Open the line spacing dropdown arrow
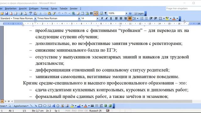The height and width of the screenshot is (113, 201). pyautogui.click(x=138, y=19)
